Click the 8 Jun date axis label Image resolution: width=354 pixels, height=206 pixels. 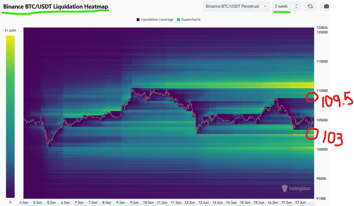pyautogui.click(x=107, y=203)
